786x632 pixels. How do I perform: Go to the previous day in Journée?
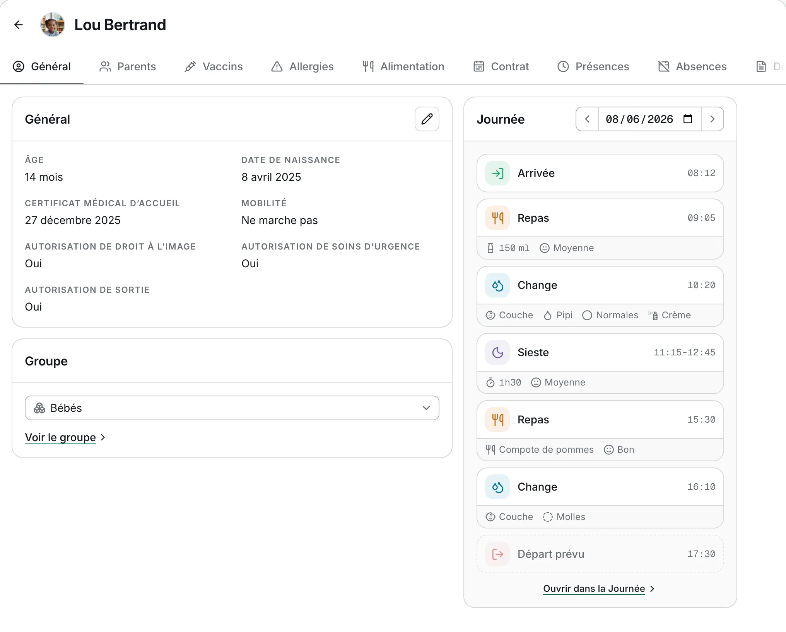coord(587,119)
